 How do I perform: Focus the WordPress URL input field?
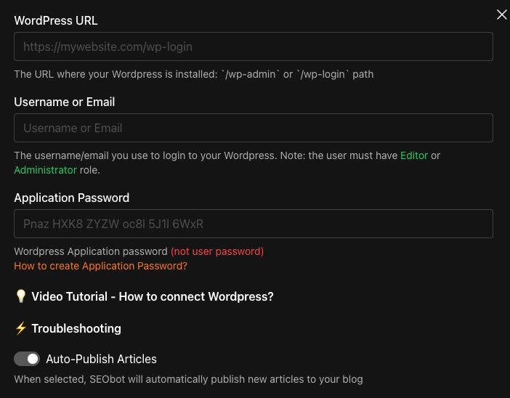tap(254, 46)
